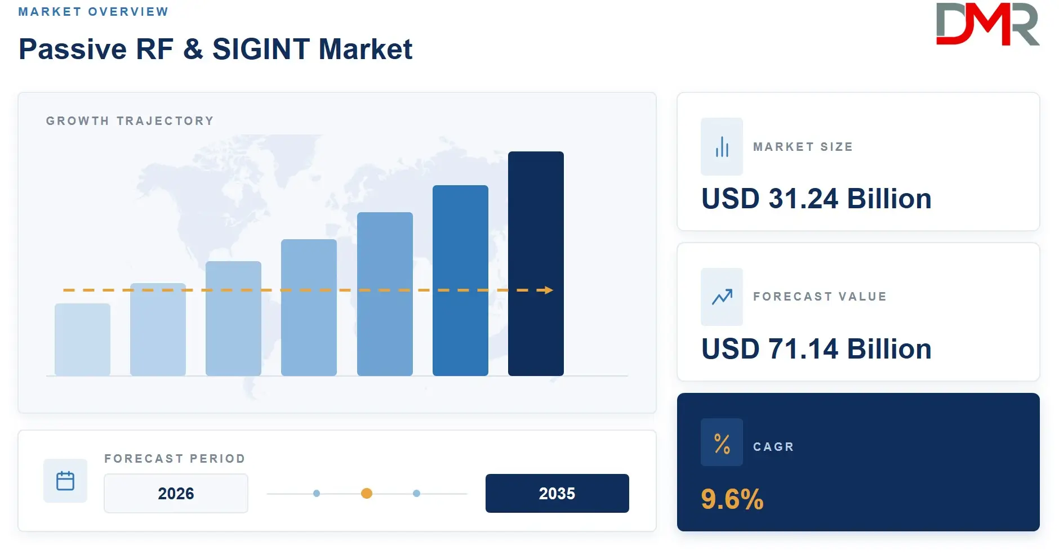The width and height of the screenshot is (1059, 555).
Task: Click the DMR logo
Action: pos(987,24)
